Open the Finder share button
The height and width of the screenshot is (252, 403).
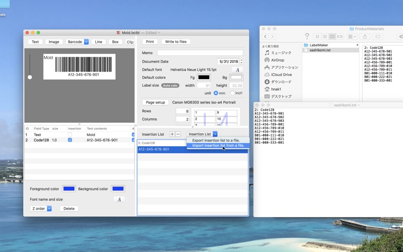click(x=365, y=36)
